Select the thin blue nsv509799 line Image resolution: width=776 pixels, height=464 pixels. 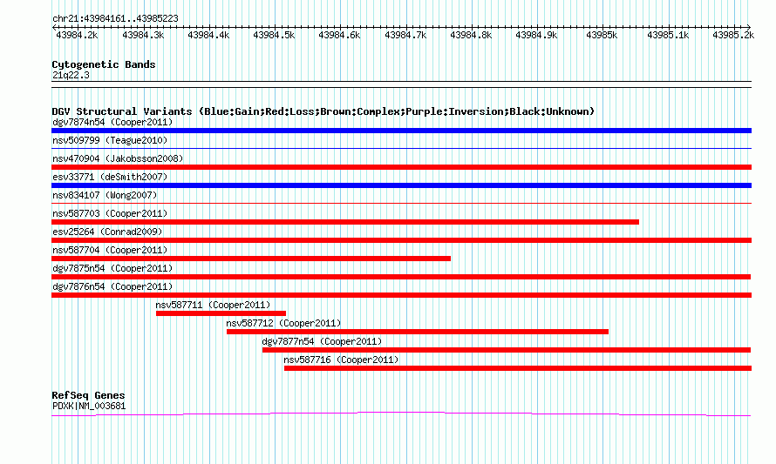coord(401,148)
